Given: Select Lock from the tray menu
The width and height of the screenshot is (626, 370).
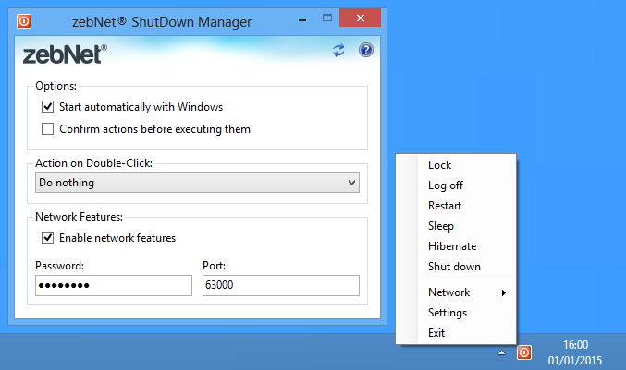Looking at the screenshot, I should tap(439, 165).
